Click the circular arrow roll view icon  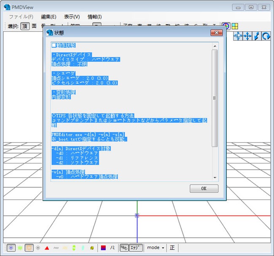pyautogui.click(x=266, y=36)
